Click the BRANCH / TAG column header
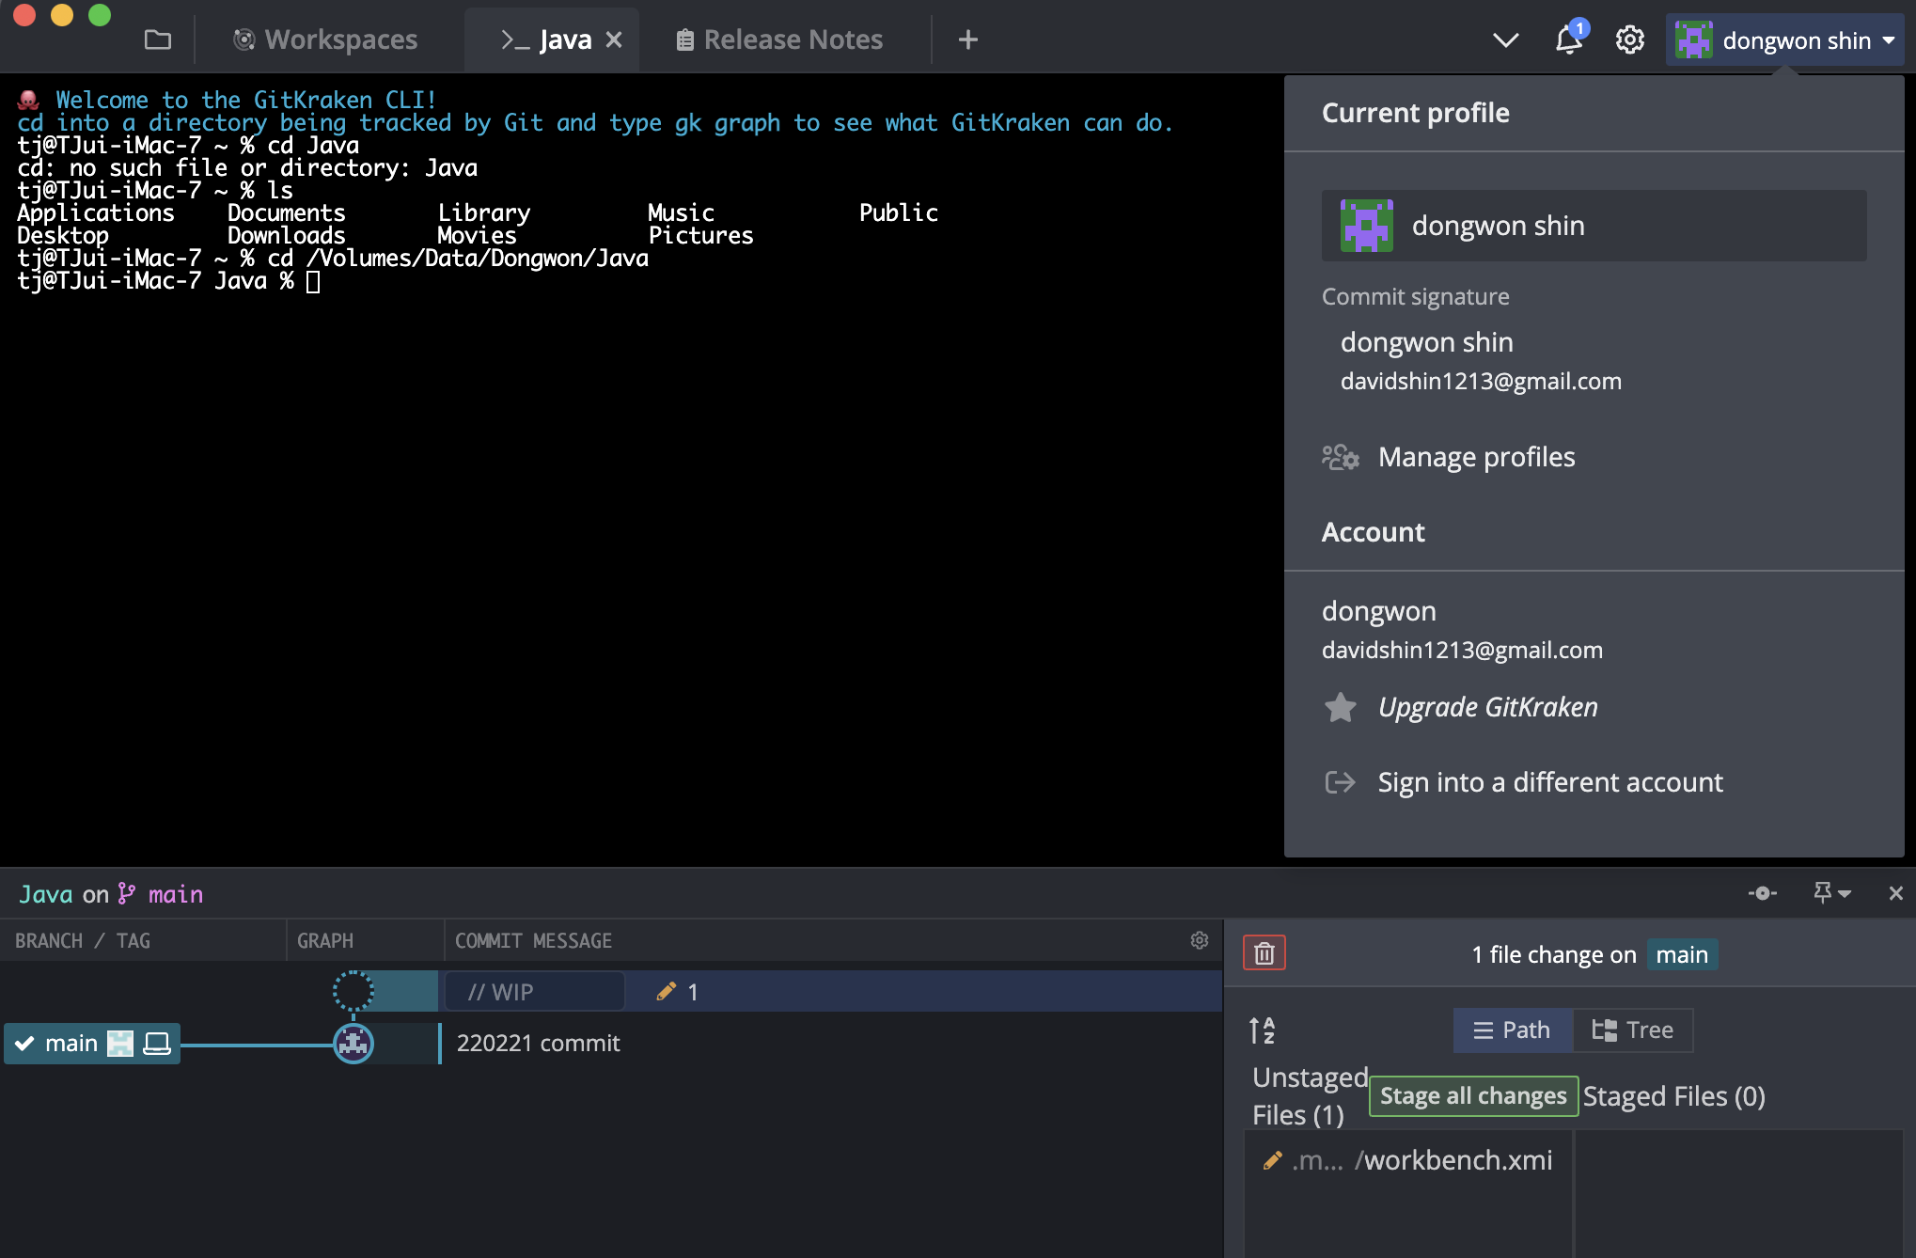 click(x=83, y=940)
